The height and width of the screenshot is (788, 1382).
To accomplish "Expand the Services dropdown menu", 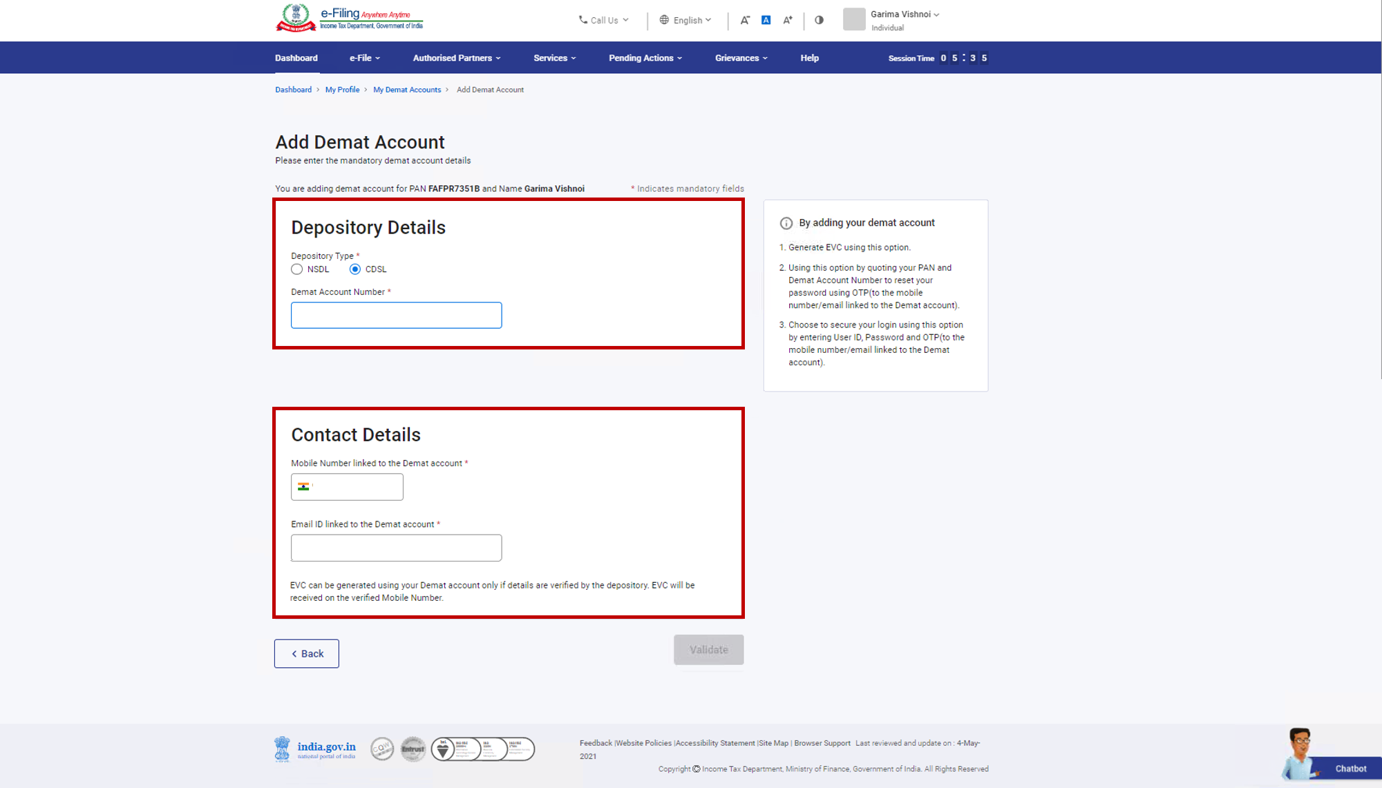I will (x=553, y=58).
